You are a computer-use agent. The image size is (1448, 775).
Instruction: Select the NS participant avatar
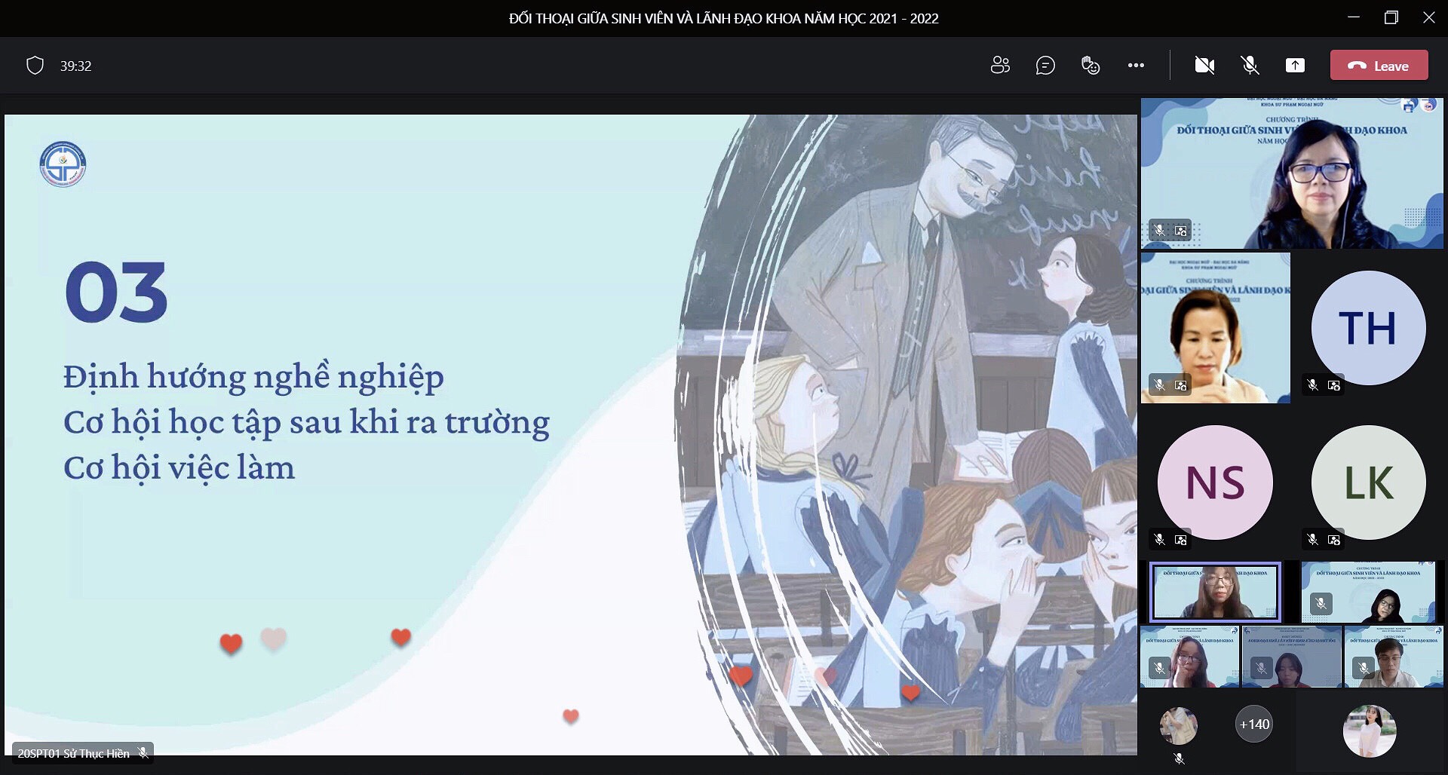tap(1215, 482)
